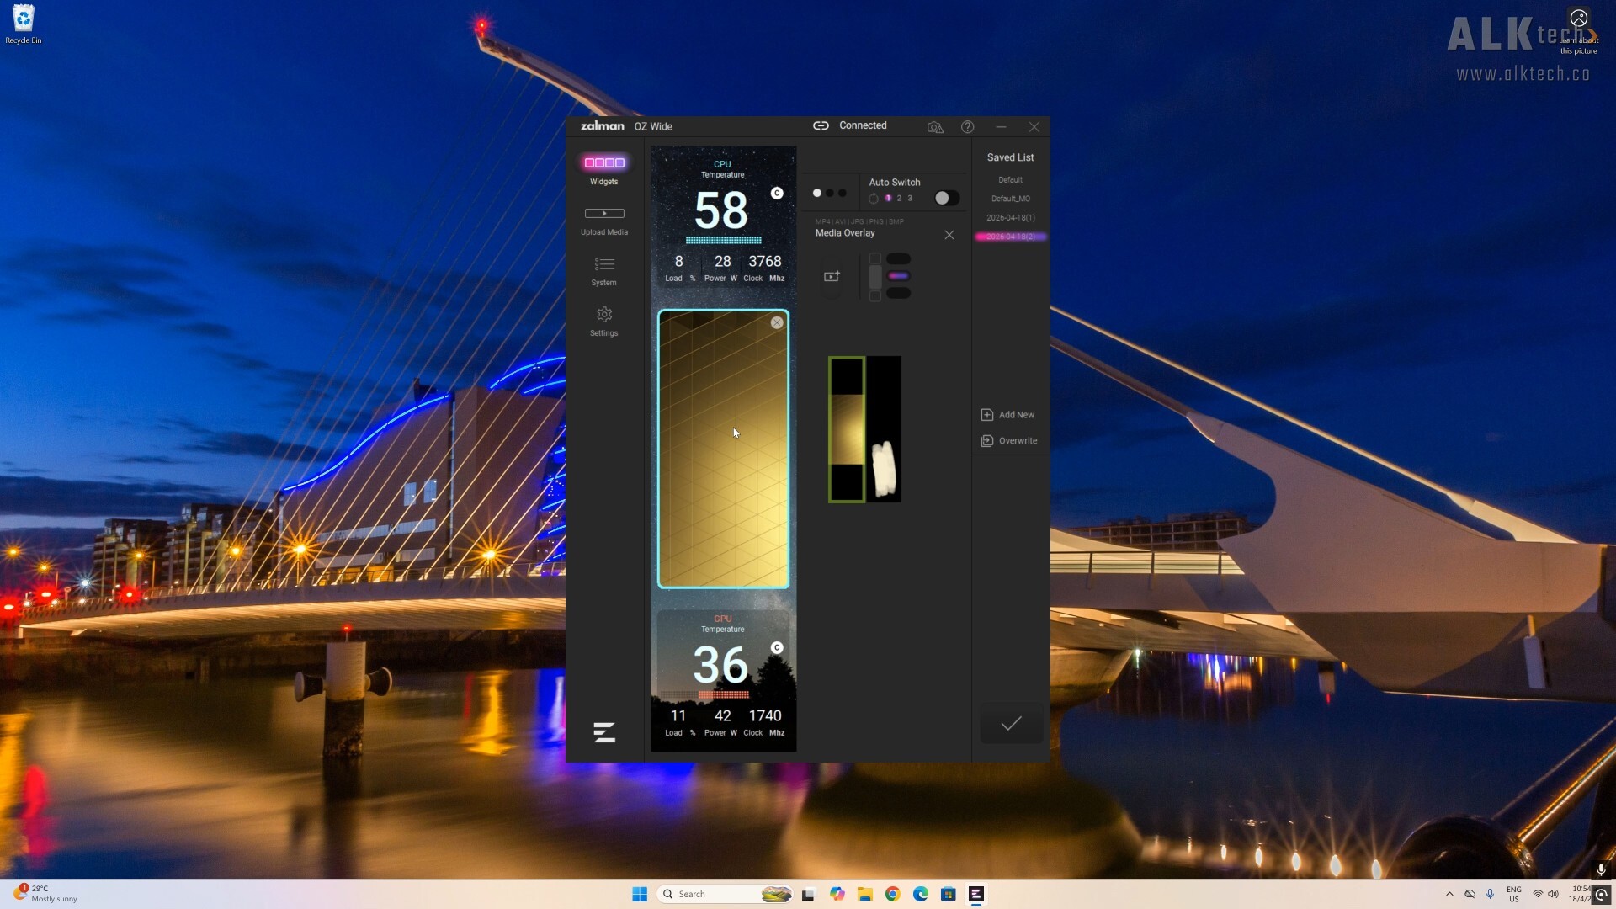Select Auto Switch page number 2
The image size is (1616, 909).
pyautogui.click(x=899, y=199)
